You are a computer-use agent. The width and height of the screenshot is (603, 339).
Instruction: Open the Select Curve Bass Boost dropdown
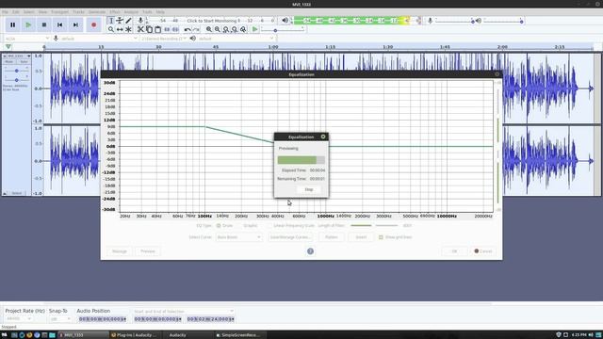[238, 237]
